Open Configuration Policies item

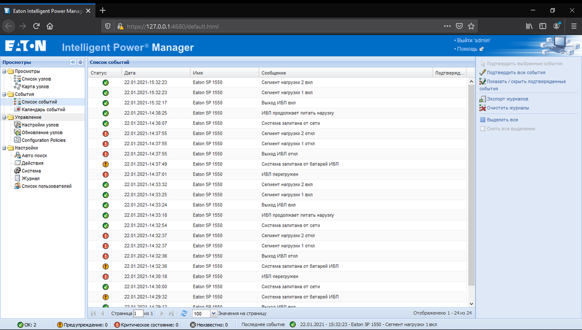point(43,140)
